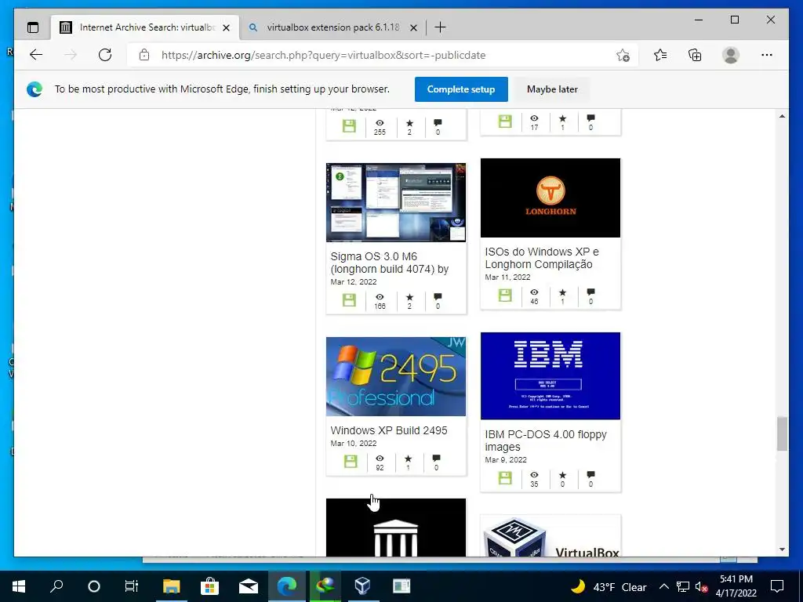Click the address bar URL
Viewport: 803px width, 602px height.
tap(323, 56)
